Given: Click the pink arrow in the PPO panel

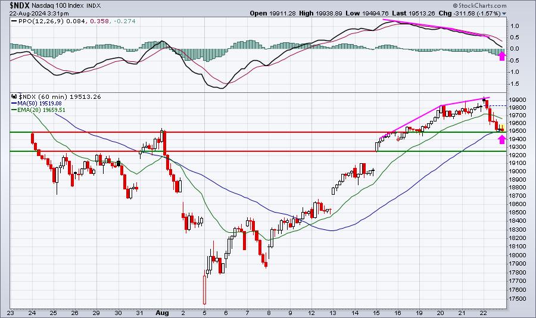Looking at the screenshot, I should 501,56.
